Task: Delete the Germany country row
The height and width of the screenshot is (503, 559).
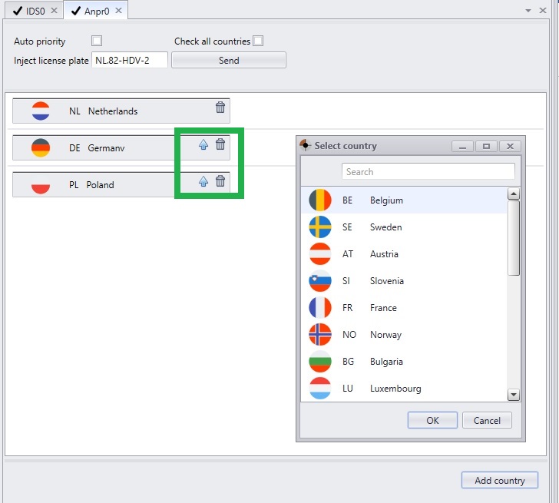Action: click(220, 144)
